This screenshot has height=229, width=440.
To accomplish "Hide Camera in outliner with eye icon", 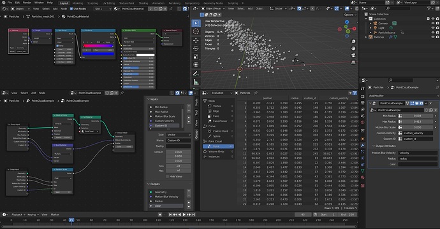I will click(433, 24).
